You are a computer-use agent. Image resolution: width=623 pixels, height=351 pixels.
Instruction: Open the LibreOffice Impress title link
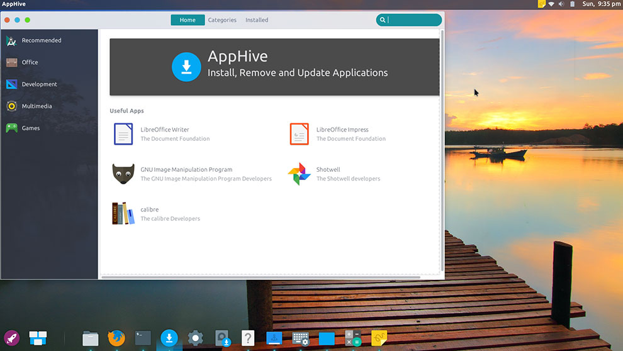342,130
